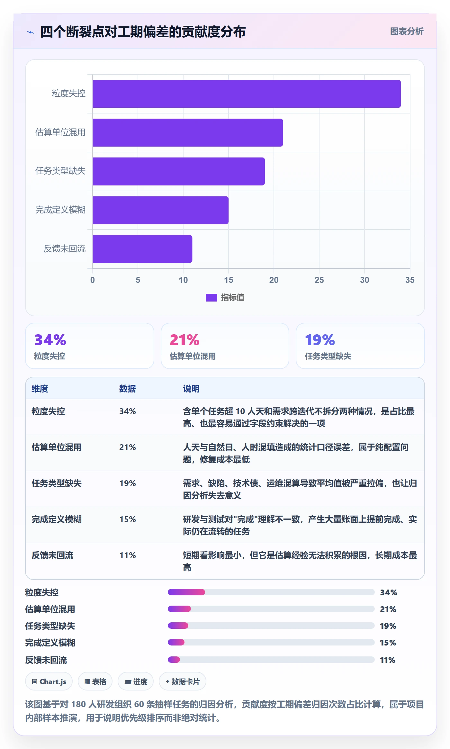Click the 表格 tag chip
The width and height of the screenshot is (450, 749).
click(x=95, y=681)
